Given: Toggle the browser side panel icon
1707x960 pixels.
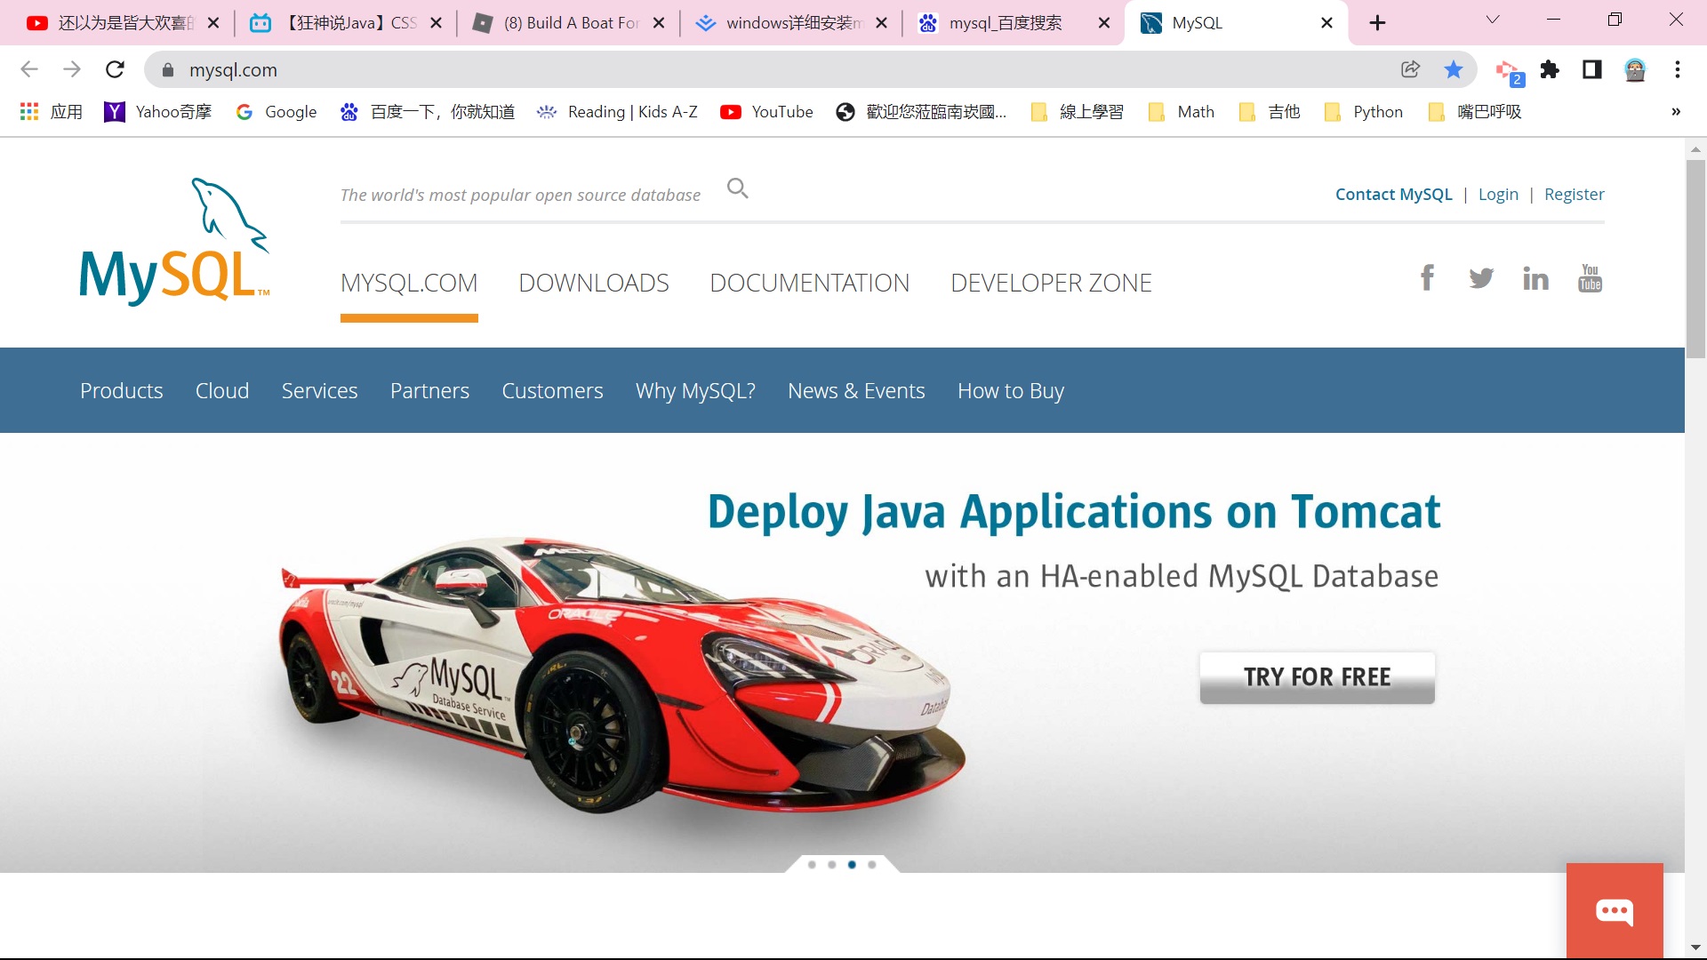Looking at the screenshot, I should click(x=1592, y=69).
